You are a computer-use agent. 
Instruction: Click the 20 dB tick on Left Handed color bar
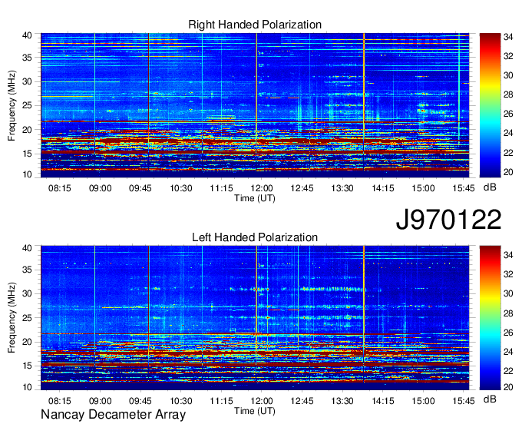pos(508,387)
